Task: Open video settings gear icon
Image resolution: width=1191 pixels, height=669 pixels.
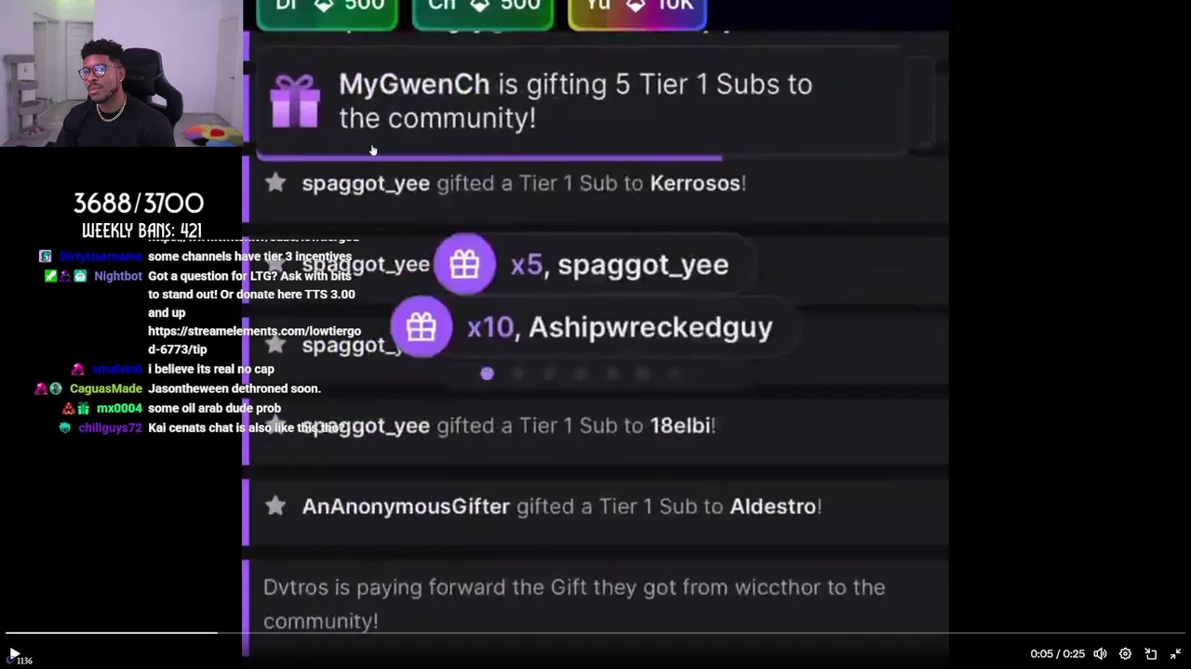Action: tap(1125, 654)
